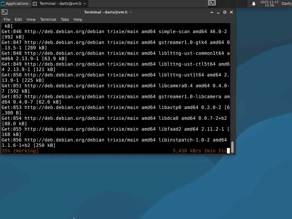Roll up the terminal window with arrow button
The width and height of the screenshot is (292, 219).
(212, 12)
